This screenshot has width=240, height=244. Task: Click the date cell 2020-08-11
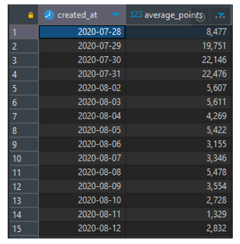click(x=82, y=214)
